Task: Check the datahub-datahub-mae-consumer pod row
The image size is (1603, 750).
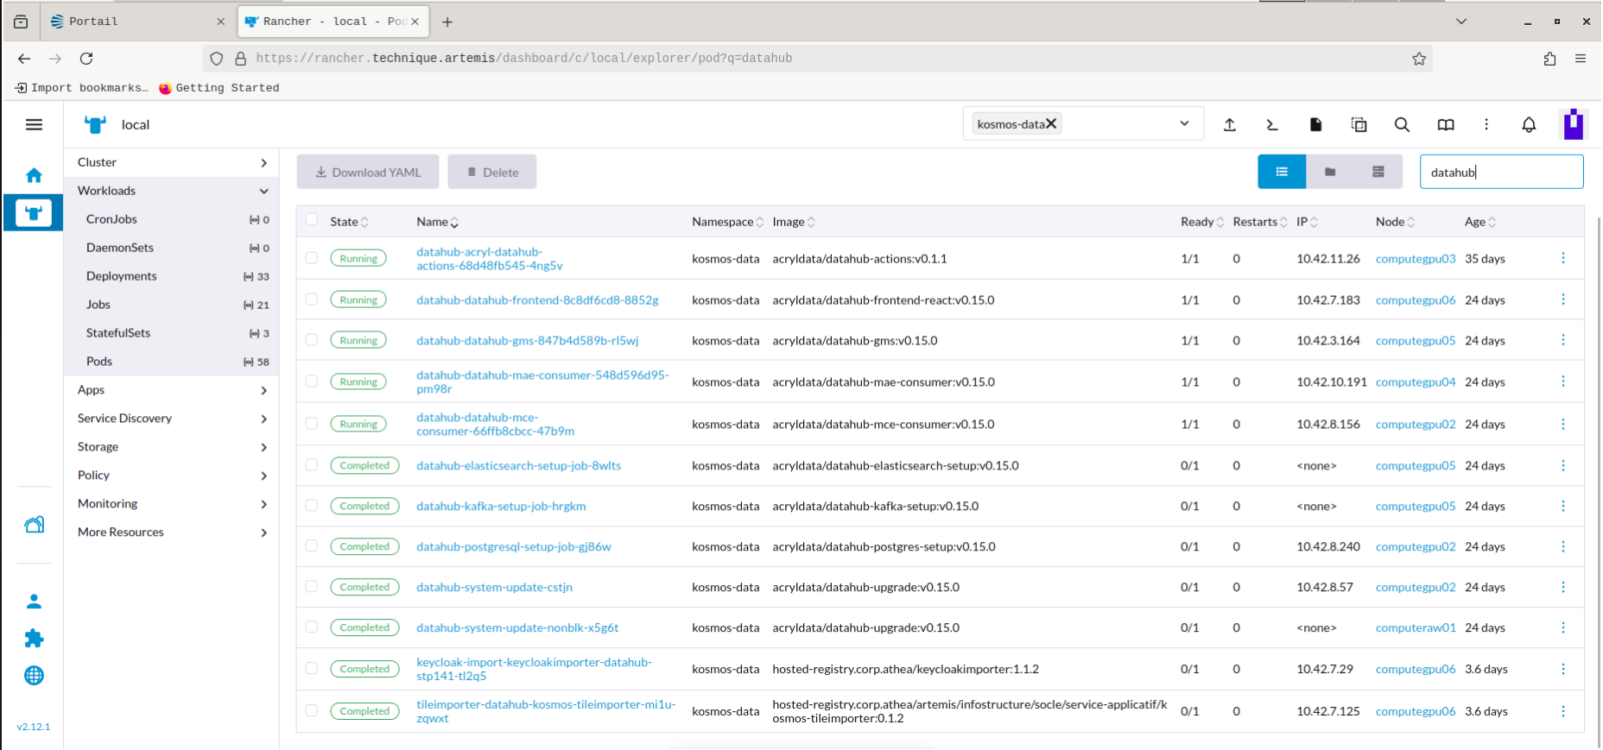Action: coord(312,381)
